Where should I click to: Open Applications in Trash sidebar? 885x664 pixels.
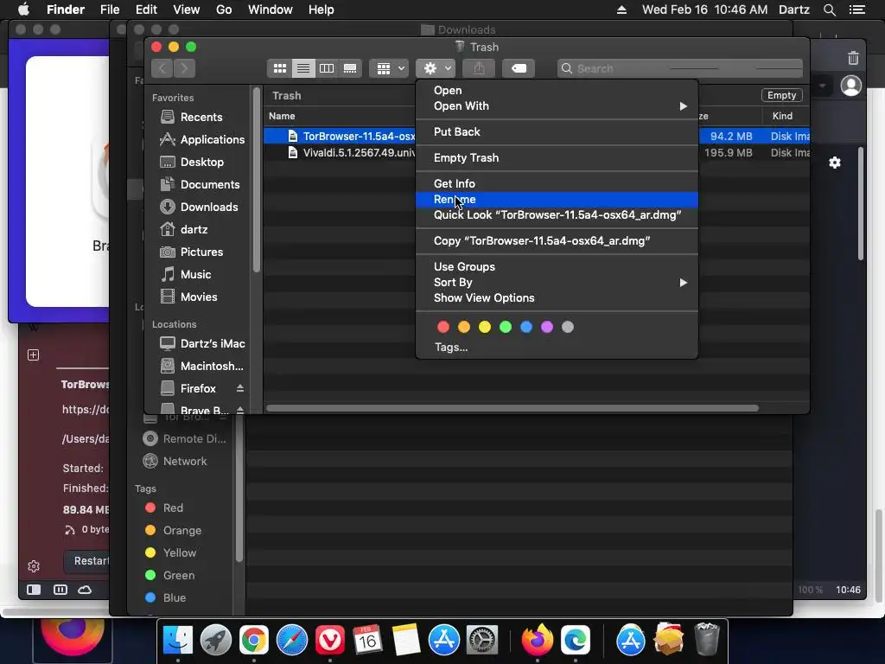click(201, 139)
